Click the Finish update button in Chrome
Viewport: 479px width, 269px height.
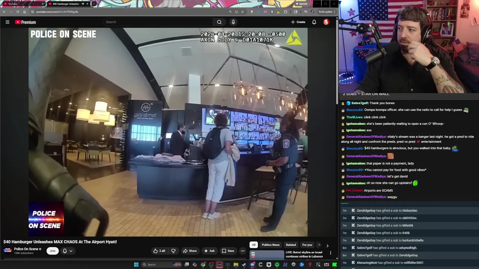[325, 12]
